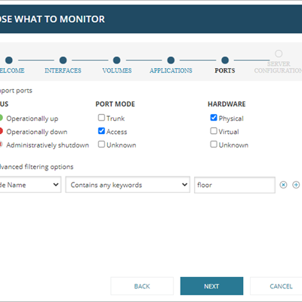
Task: Click the Administratively shutdown label
Action: 48,145
